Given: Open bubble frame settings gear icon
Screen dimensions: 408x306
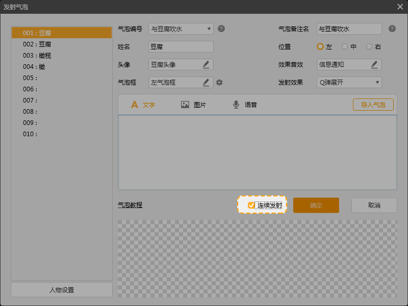Looking at the screenshot, I should (x=219, y=82).
